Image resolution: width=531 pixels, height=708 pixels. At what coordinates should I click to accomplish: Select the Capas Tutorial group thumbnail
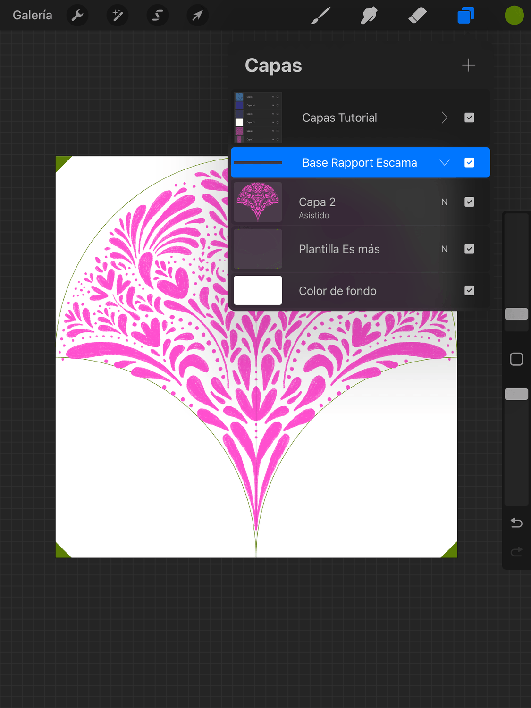[x=258, y=118]
